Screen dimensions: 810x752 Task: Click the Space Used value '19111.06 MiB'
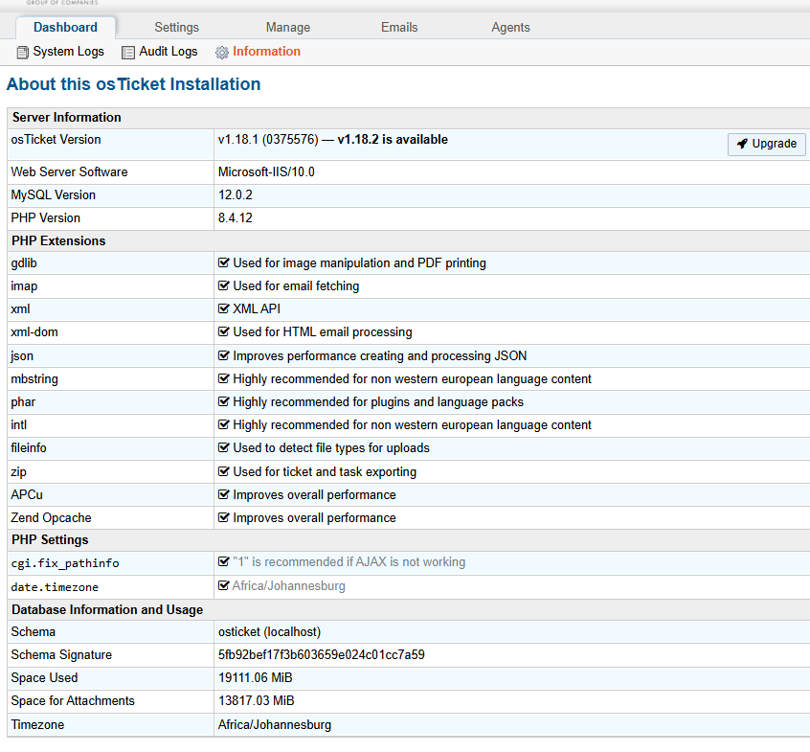pos(256,677)
